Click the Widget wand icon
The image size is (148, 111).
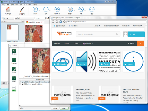pos(81,9)
